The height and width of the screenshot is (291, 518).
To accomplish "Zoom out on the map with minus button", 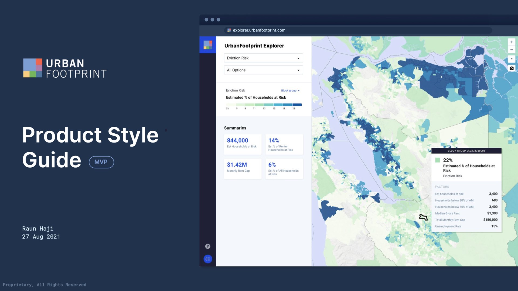I will click(512, 49).
